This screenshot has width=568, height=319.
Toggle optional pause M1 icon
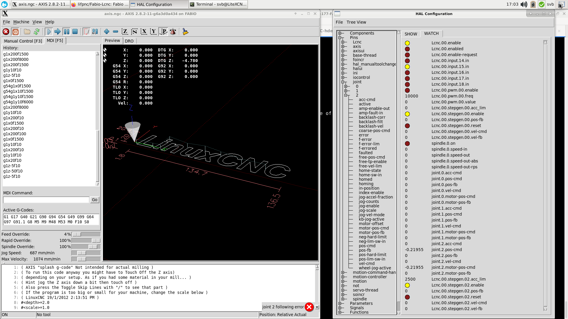click(95, 32)
